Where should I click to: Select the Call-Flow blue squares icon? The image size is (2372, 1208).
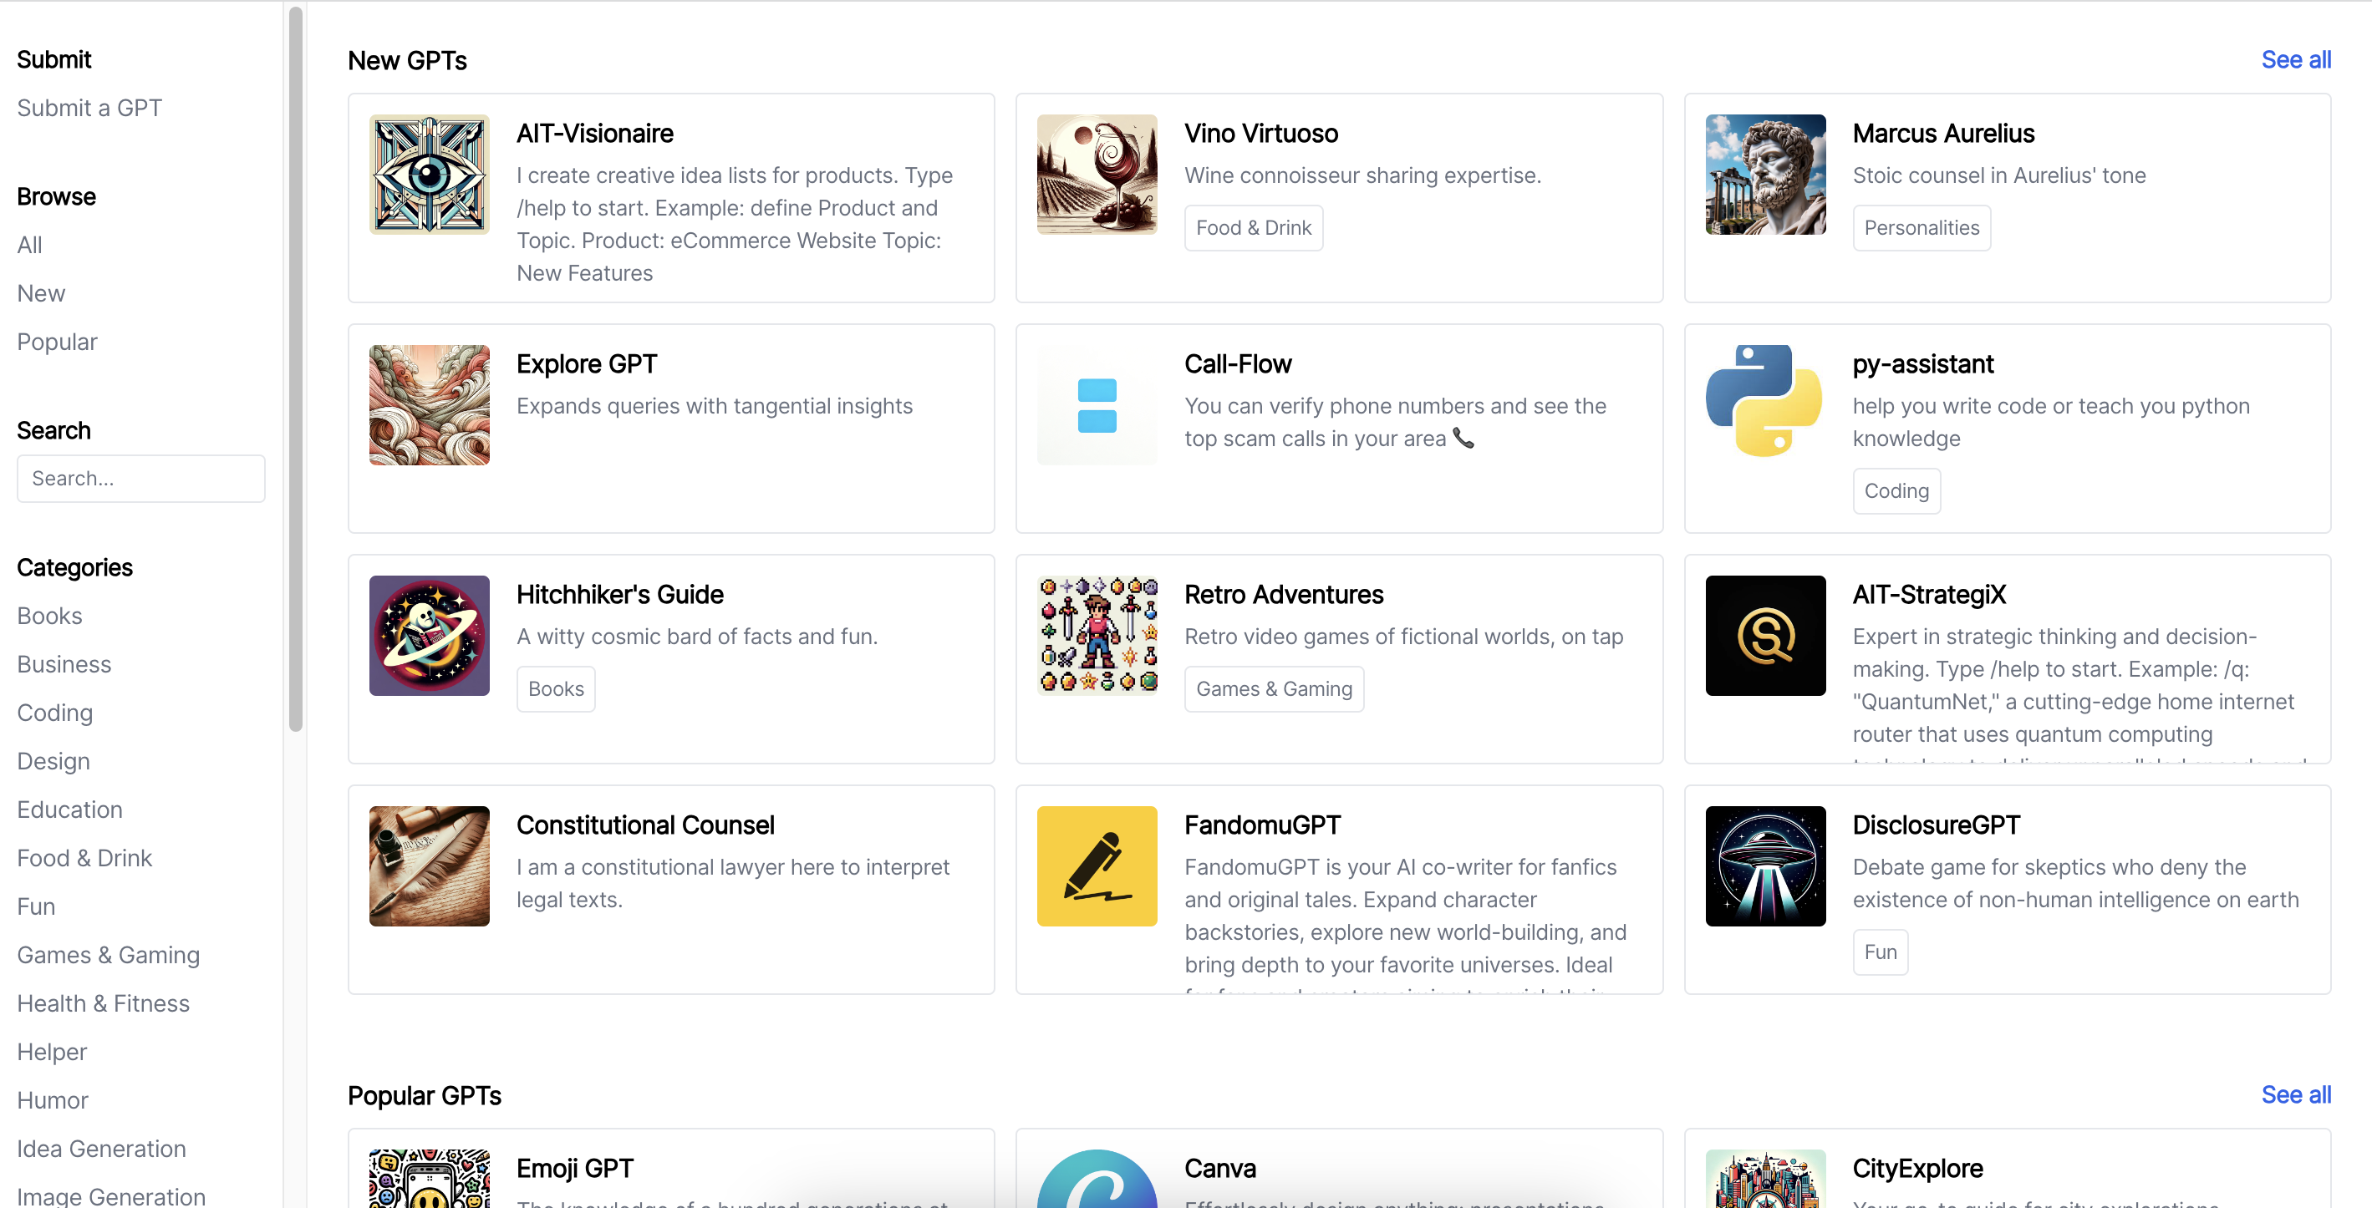click(x=1097, y=405)
